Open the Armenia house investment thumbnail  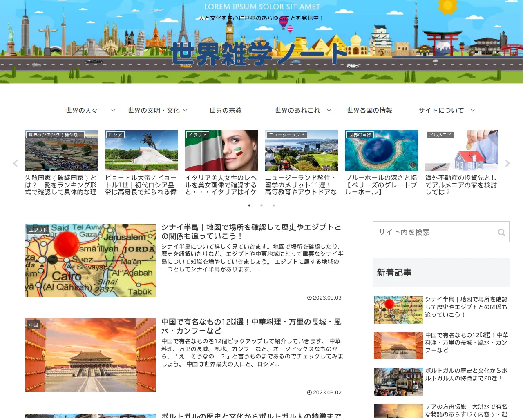click(462, 151)
